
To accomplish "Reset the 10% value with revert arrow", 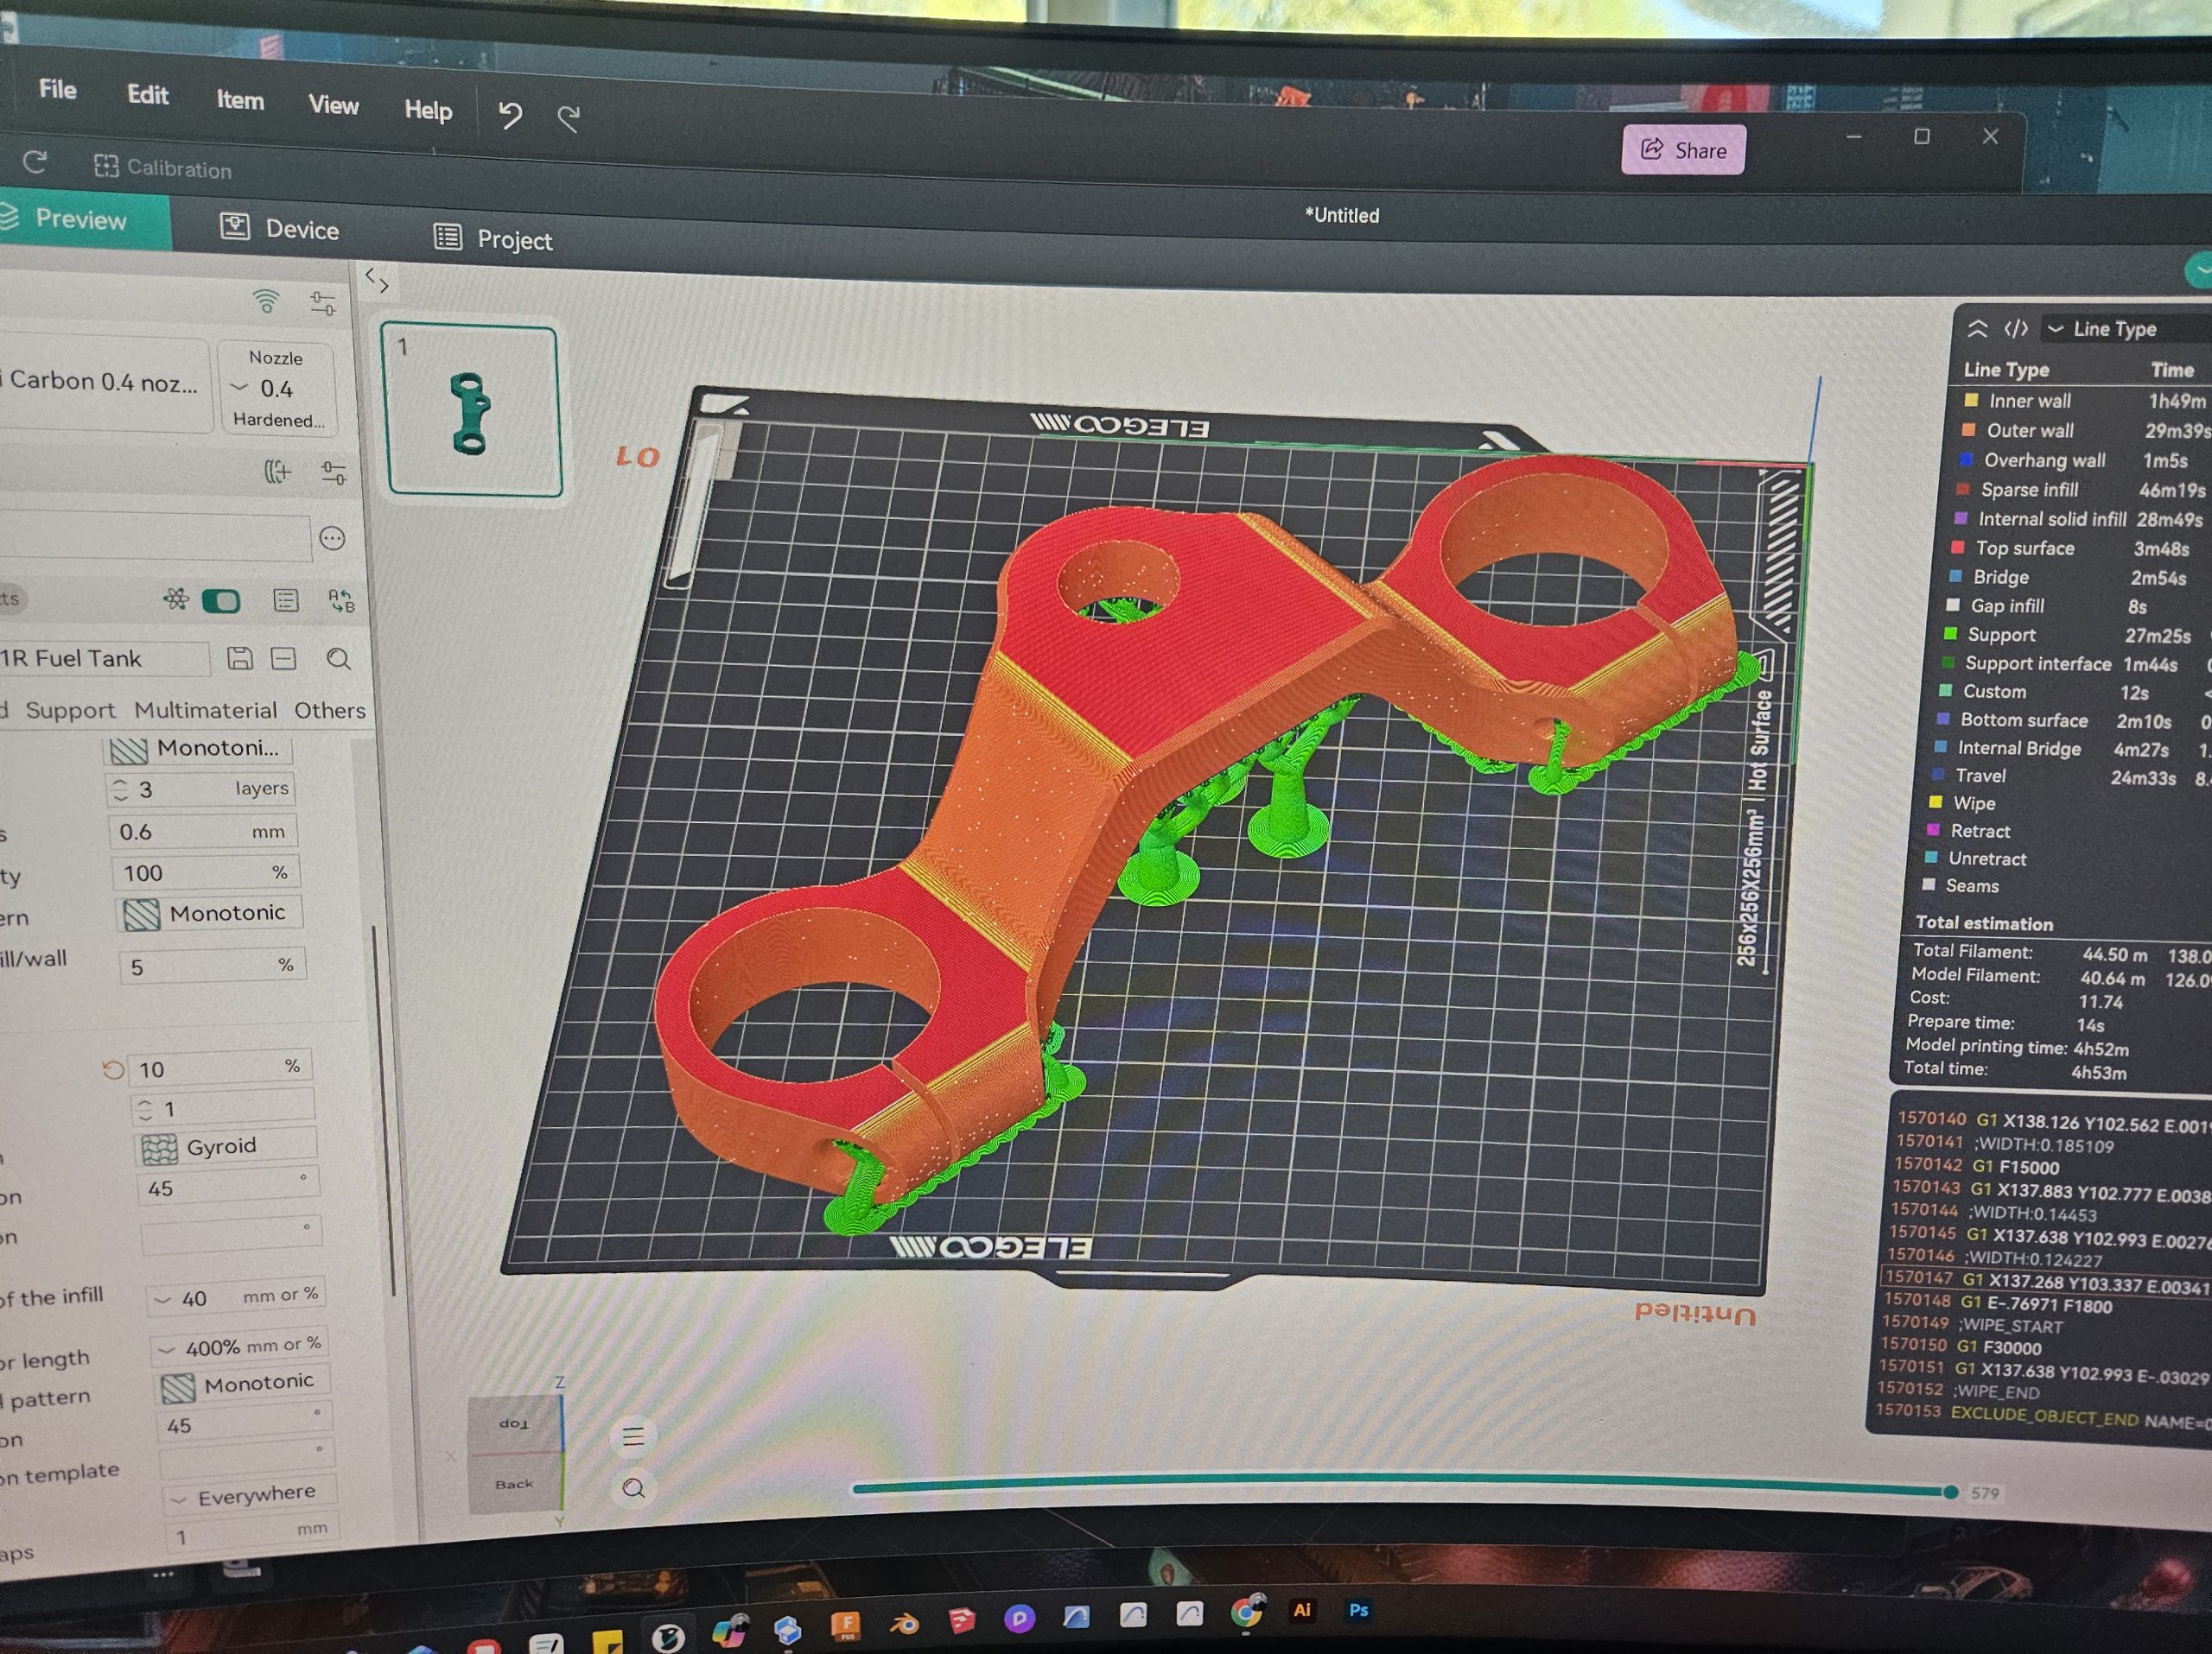I will pyautogui.click(x=113, y=1069).
